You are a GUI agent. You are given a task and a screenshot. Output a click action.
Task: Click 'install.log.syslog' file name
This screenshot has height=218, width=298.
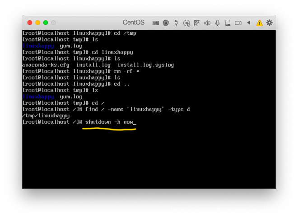[x=146, y=65]
